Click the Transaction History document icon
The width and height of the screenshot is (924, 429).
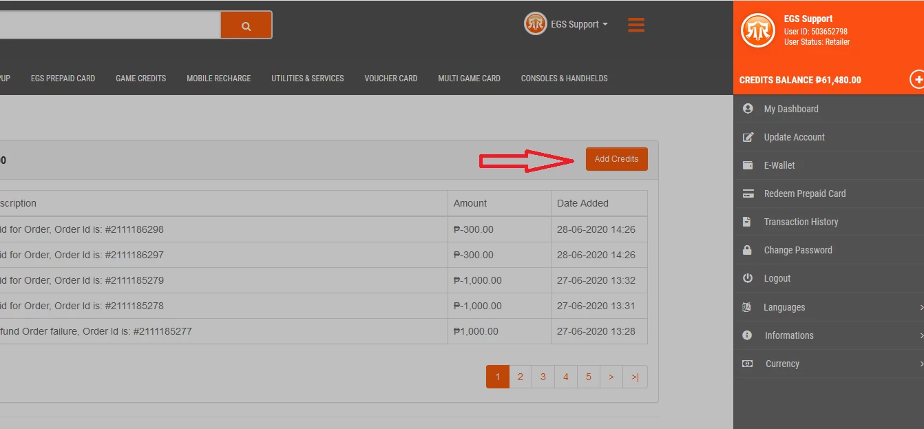747,222
